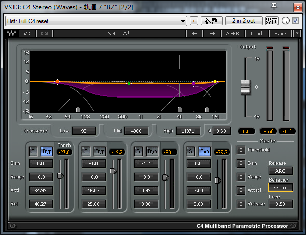Click the High crossover handle on graph

tap(207, 109)
